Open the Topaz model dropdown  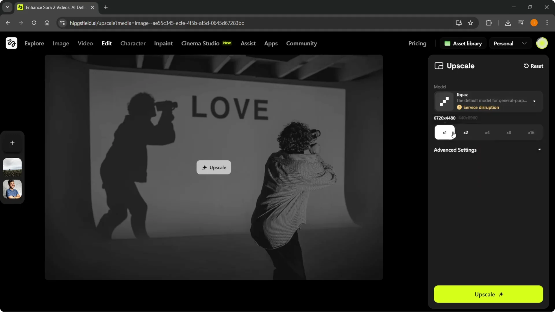(534, 101)
